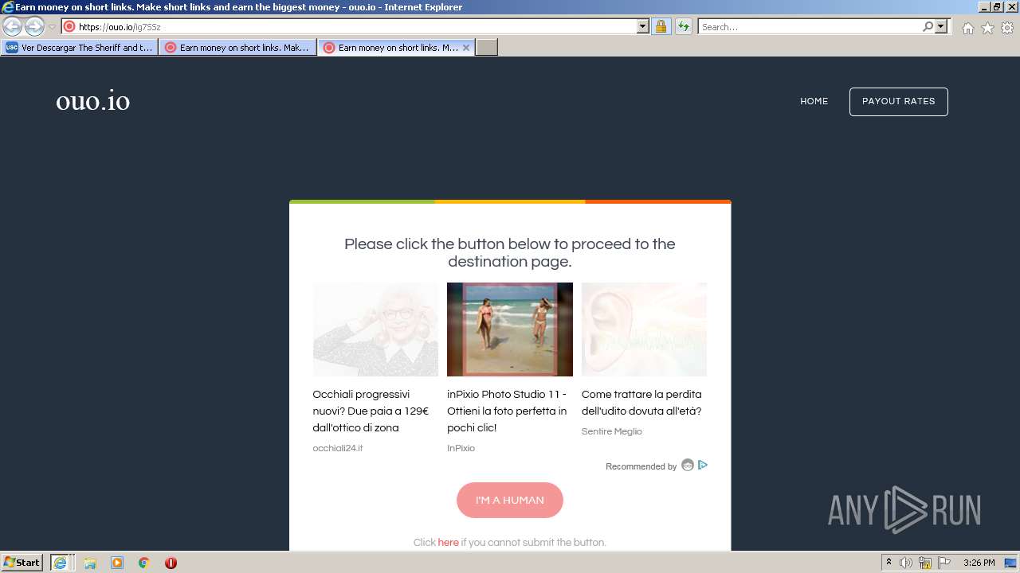Click the 'here' fallback link
The image size is (1020, 573).
(x=448, y=543)
